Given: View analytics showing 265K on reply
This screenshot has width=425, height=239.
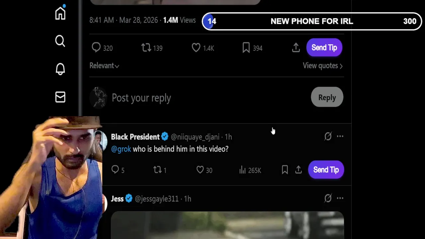Looking at the screenshot, I should [x=250, y=170].
